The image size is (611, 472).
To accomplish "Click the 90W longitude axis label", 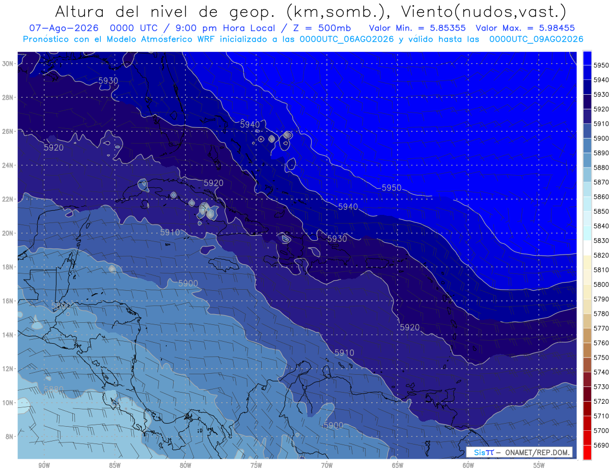I will click(44, 465).
